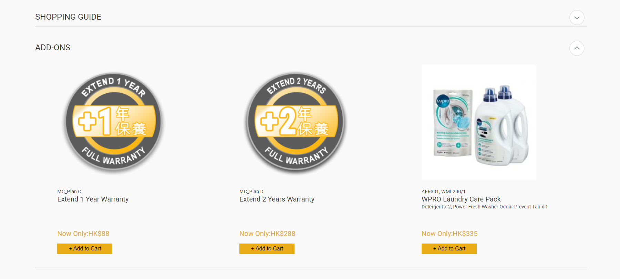The height and width of the screenshot is (279, 620).
Task: Expand the Shopping Guide section chevron
Action: [x=577, y=18]
